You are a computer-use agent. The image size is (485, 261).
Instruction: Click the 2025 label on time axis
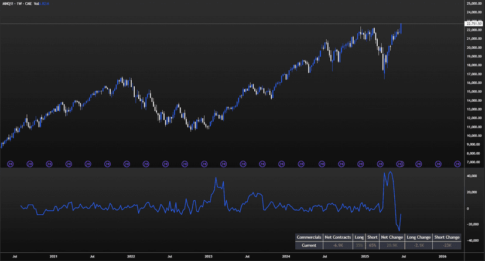pos(365,256)
